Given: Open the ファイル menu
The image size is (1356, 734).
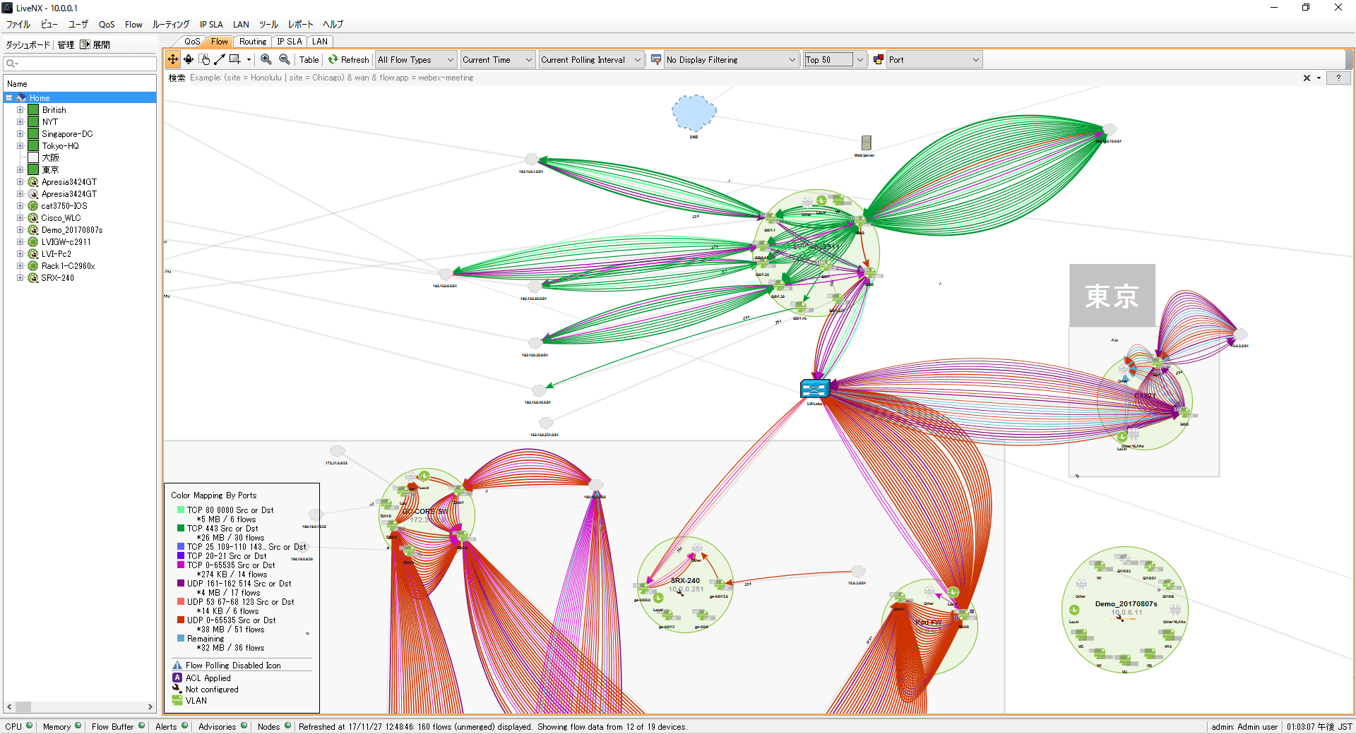Looking at the screenshot, I should coord(18,24).
